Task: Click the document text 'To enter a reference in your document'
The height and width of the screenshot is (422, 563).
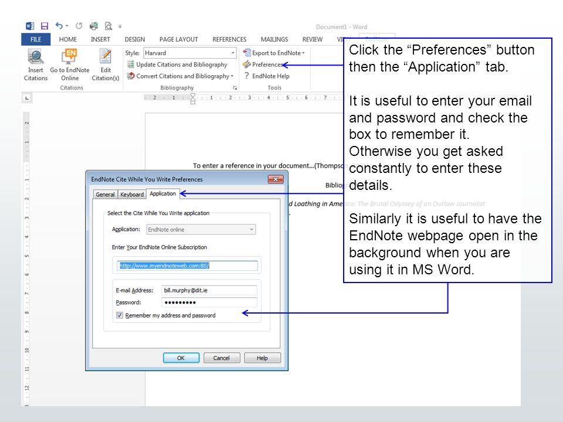Action: point(251,166)
